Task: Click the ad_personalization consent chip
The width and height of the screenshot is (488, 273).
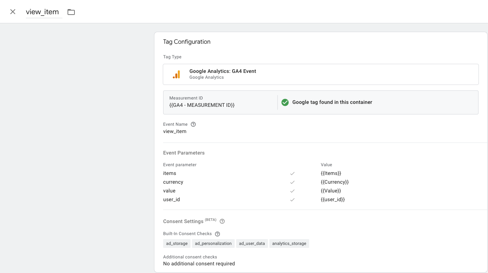Action: point(213,243)
